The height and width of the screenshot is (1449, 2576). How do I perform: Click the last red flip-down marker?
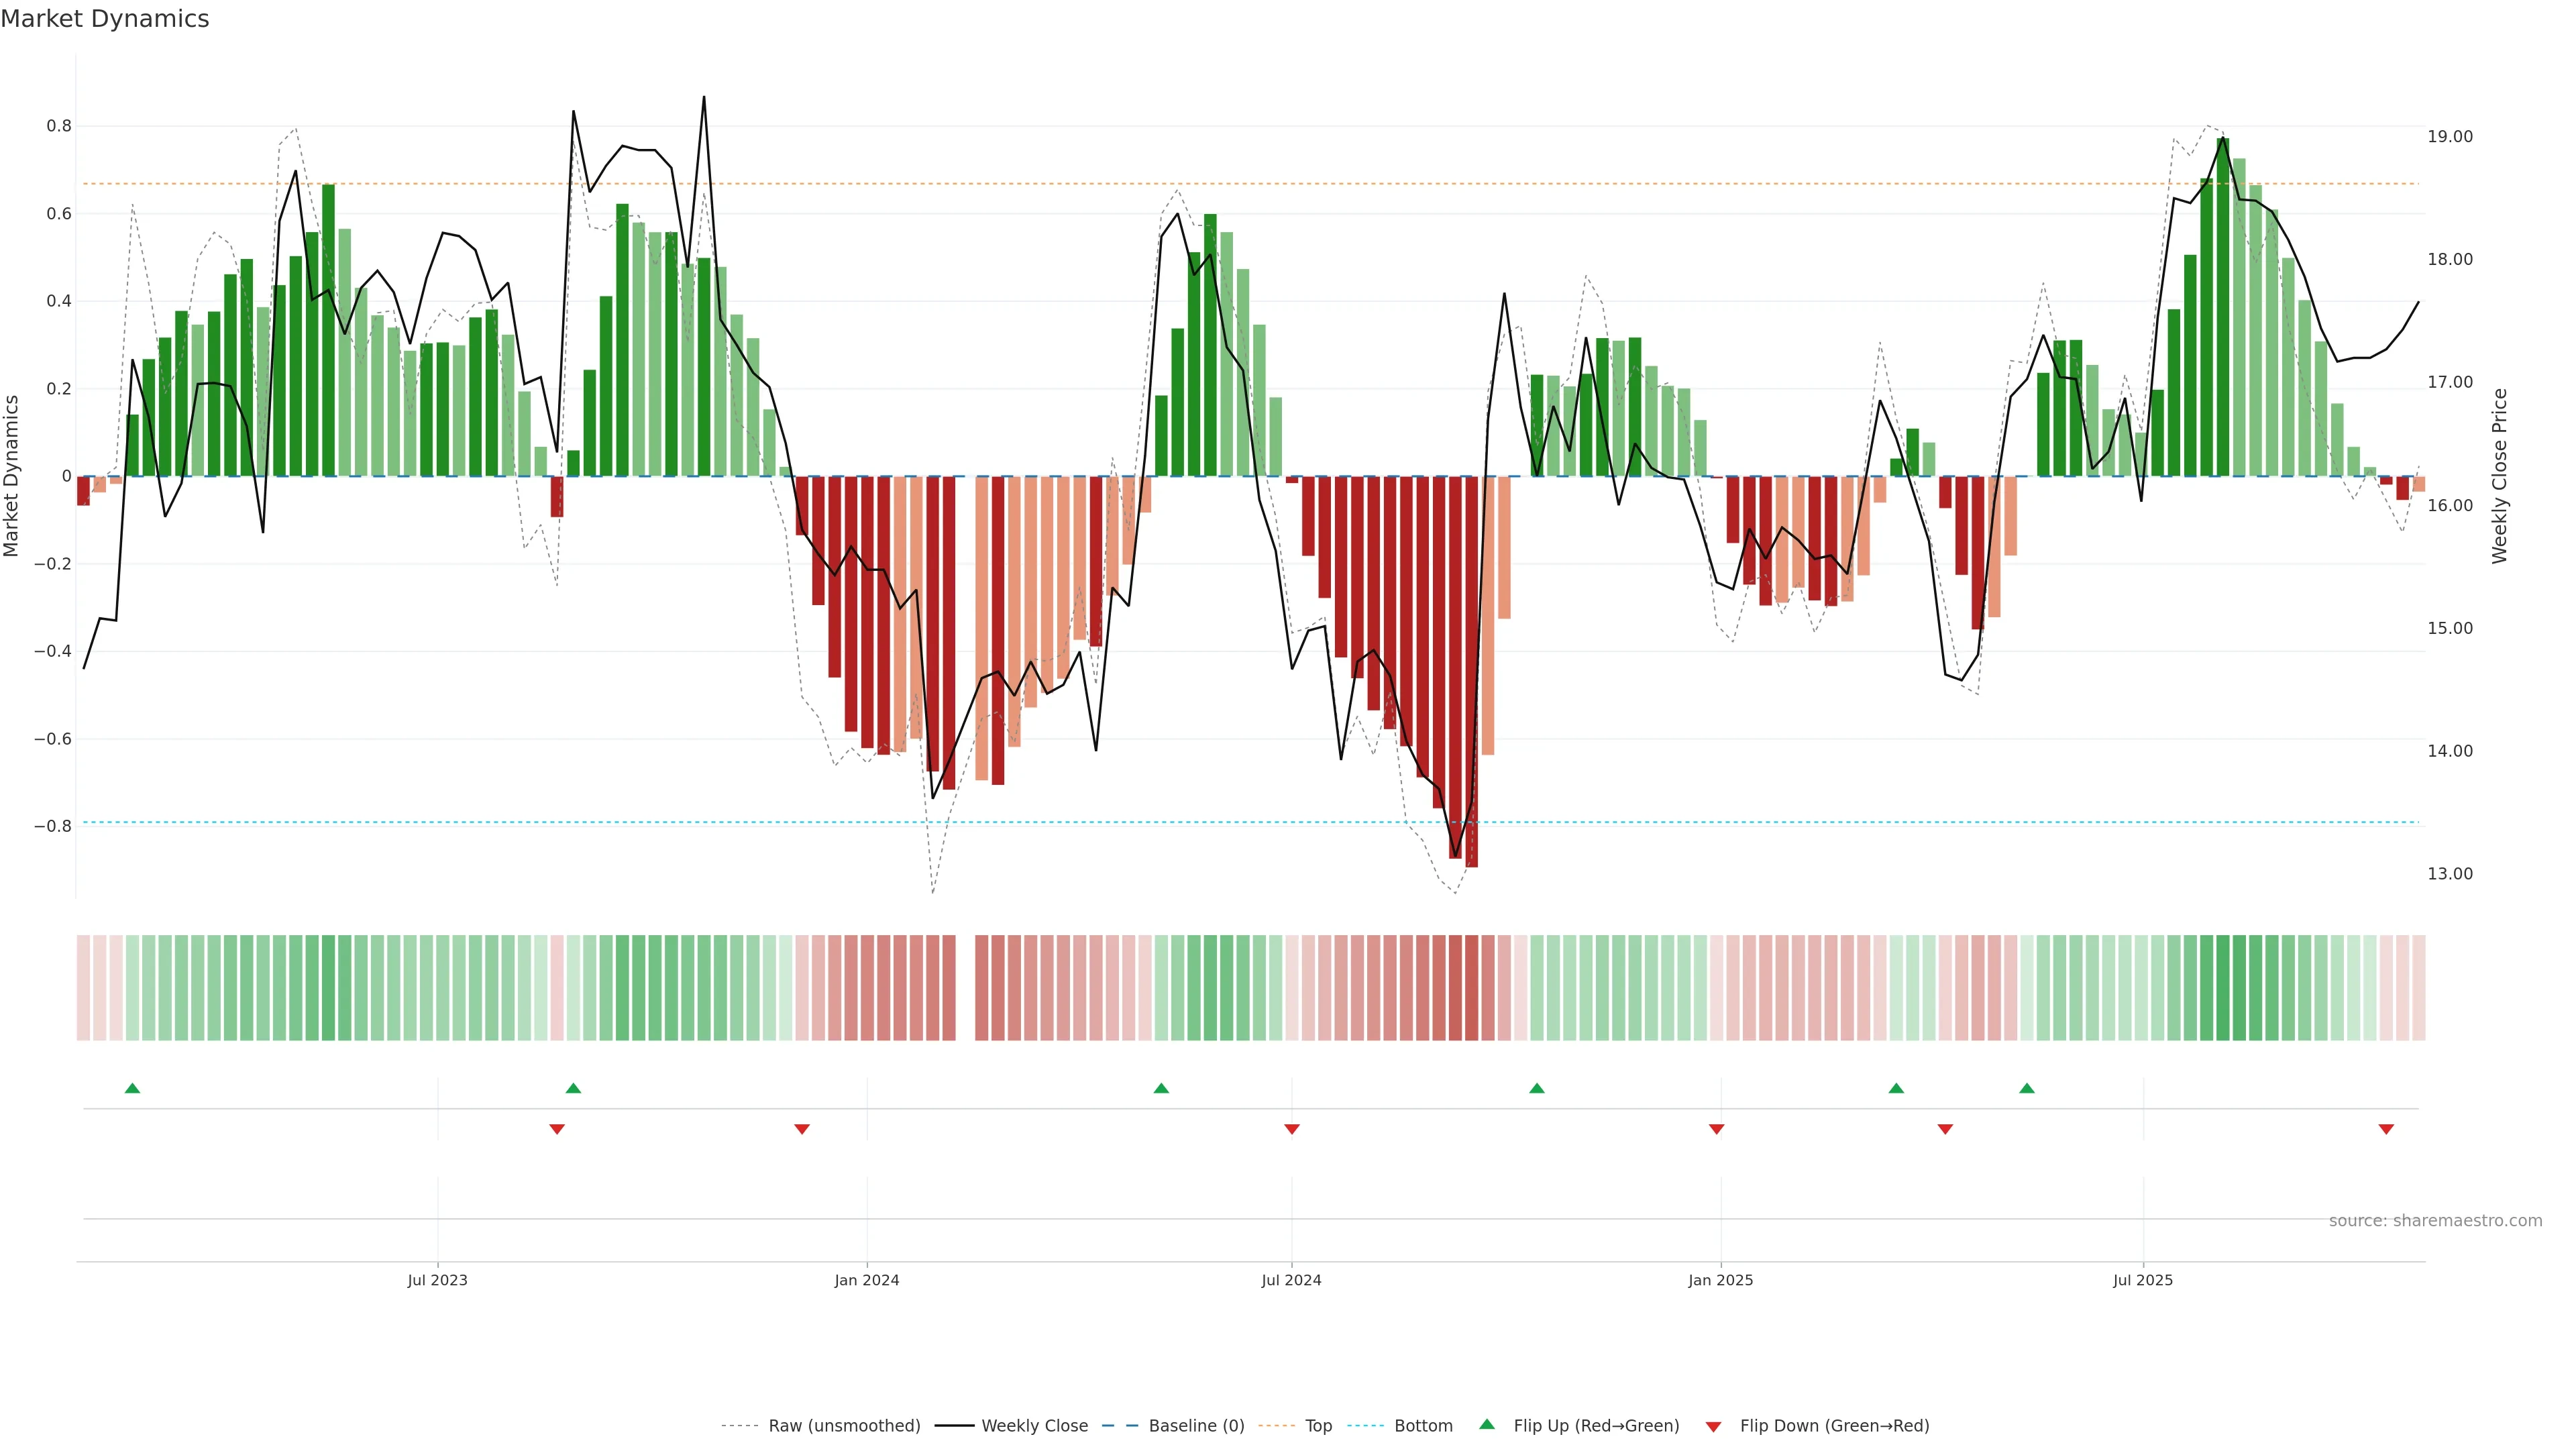tap(2386, 1129)
